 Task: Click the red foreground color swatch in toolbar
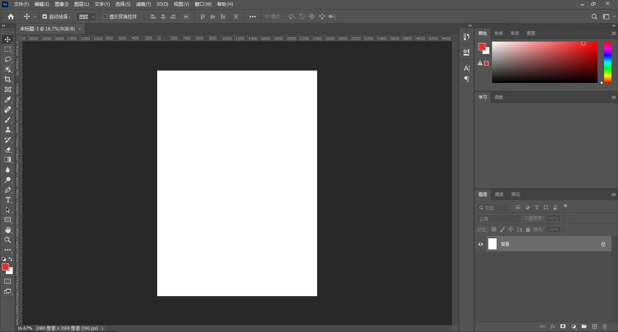tap(5, 267)
